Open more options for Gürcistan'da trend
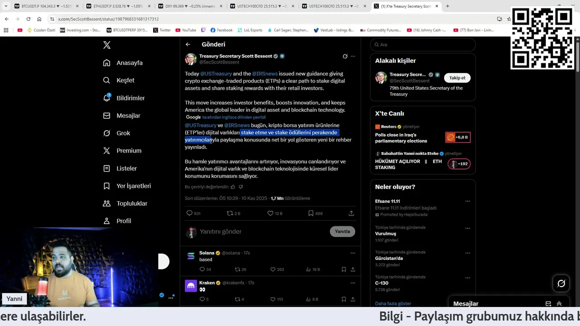The height and width of the screenshot is (326, 580). 468,252
